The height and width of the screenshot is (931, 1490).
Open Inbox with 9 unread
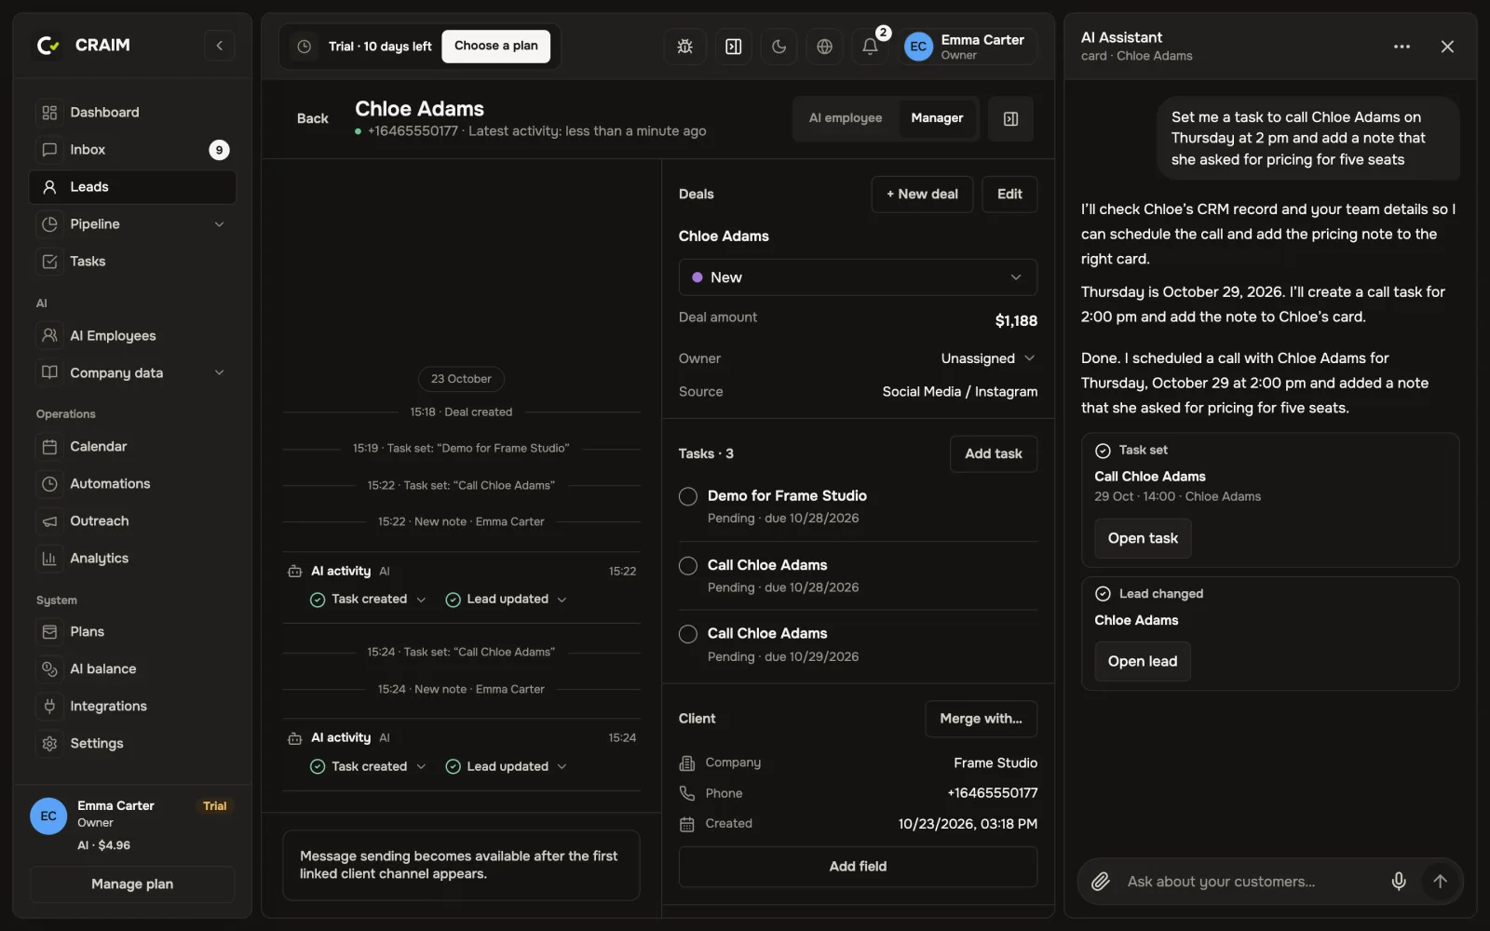132,150
